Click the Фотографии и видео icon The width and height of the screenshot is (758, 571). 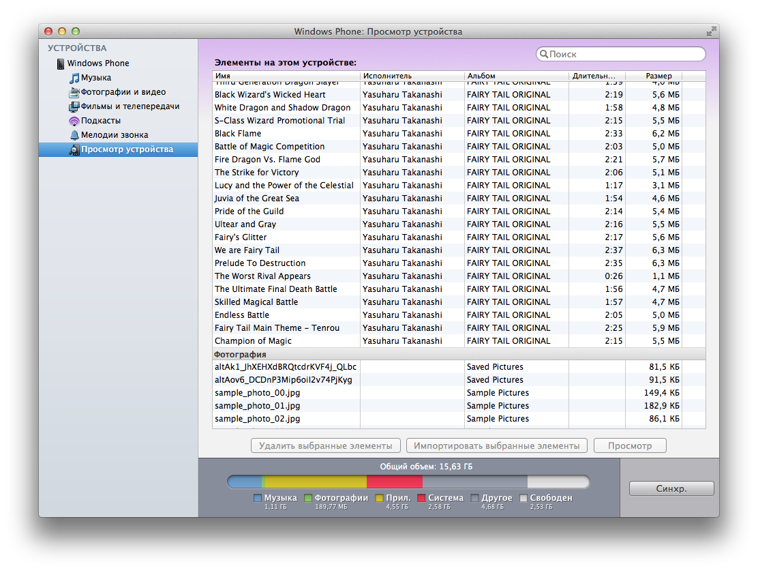74,92
